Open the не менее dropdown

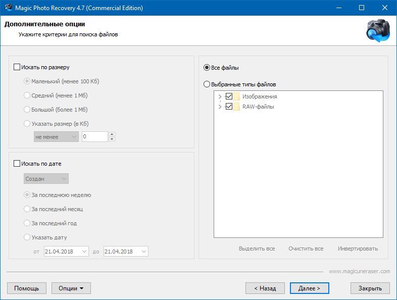[x=56, y=137]
